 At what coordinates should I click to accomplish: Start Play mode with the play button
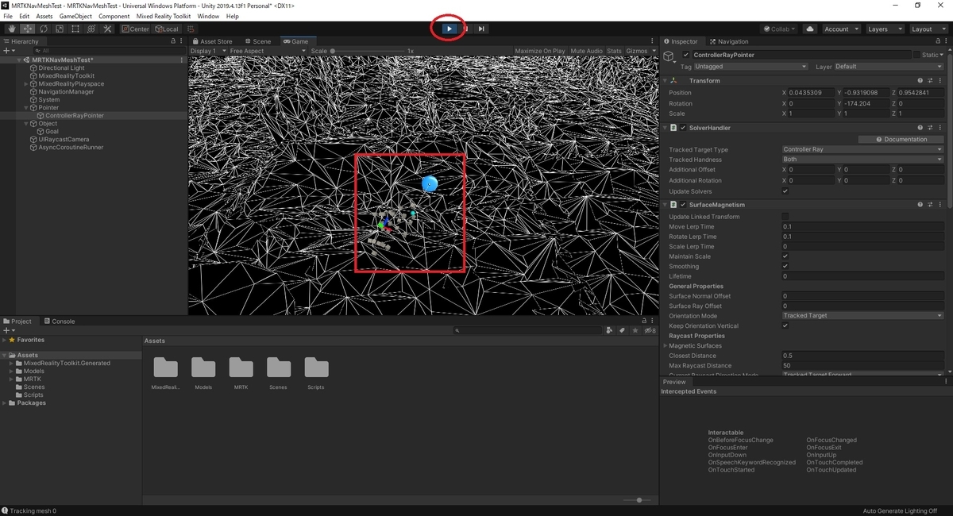[449, 29]
